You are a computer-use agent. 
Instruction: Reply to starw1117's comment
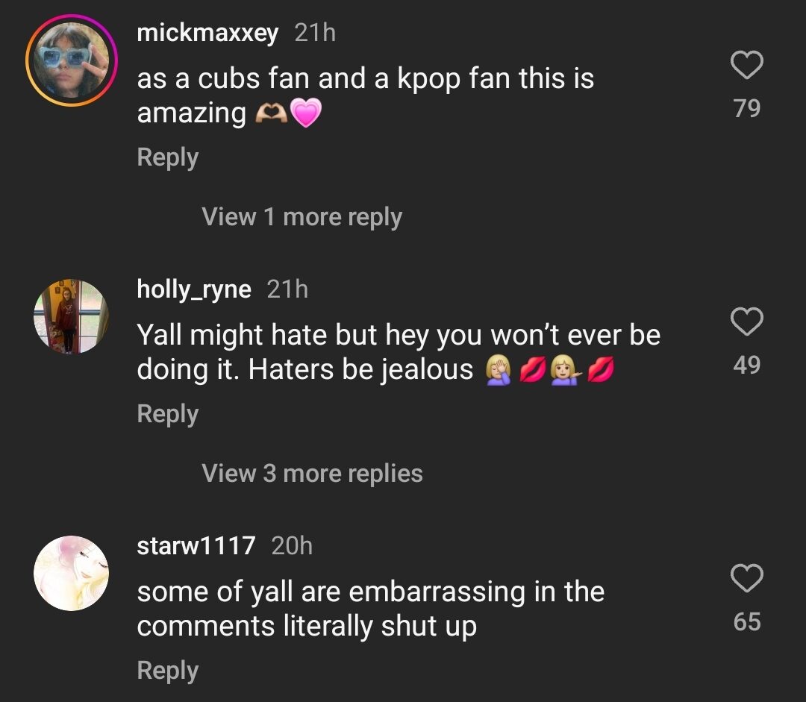coord(167,671)
